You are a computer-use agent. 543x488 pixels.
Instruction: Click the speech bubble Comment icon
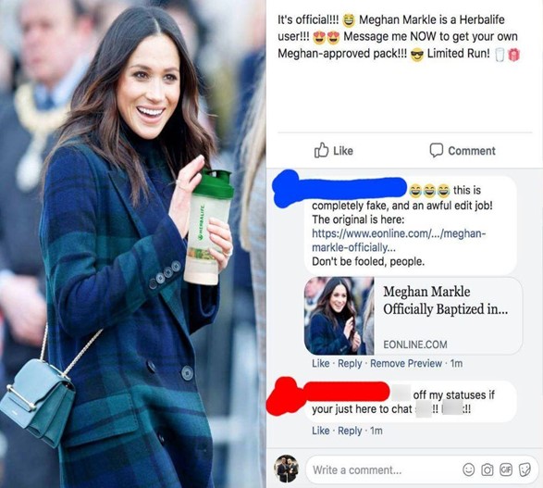point(436,150)
